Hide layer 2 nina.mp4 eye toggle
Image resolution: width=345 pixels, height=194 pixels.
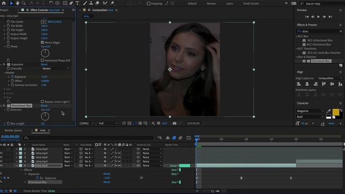click(x=1, y=153)
